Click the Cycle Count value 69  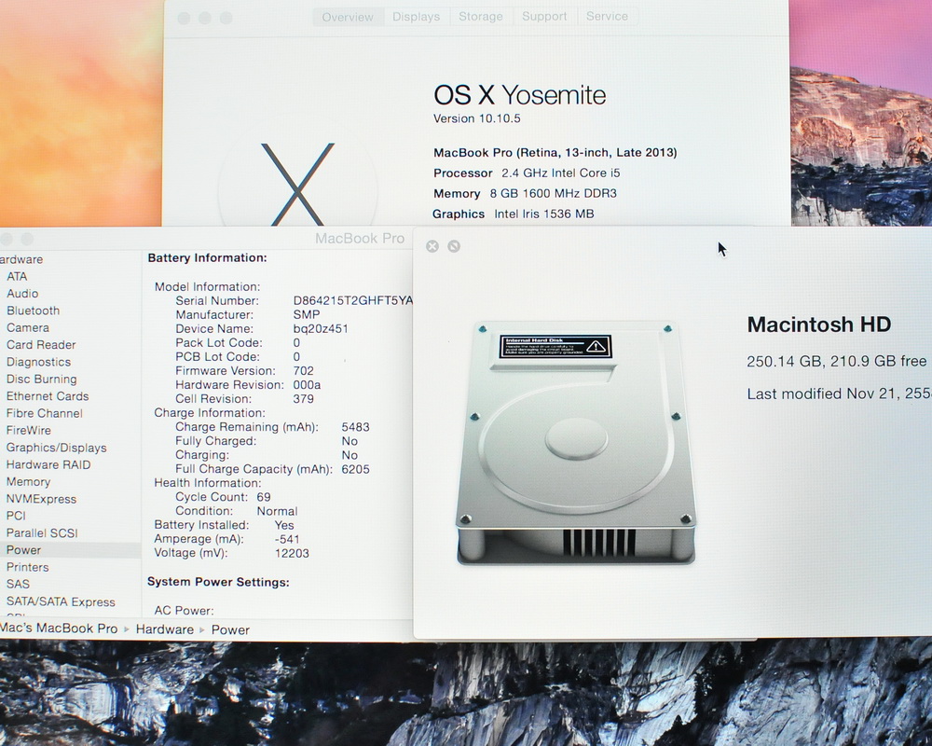point(264,497)
